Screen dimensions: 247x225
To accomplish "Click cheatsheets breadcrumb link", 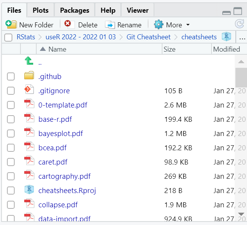I will click(x=199, y=37).
